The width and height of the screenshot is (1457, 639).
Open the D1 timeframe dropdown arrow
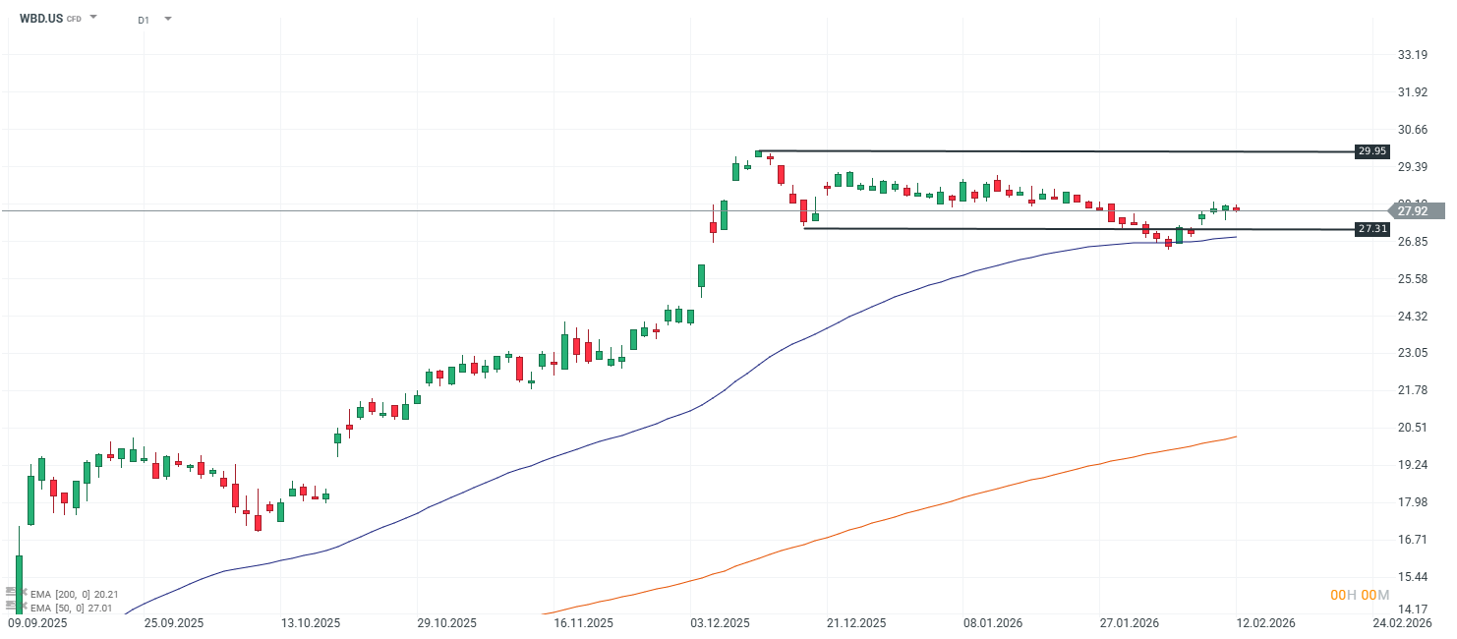[167, 18]
